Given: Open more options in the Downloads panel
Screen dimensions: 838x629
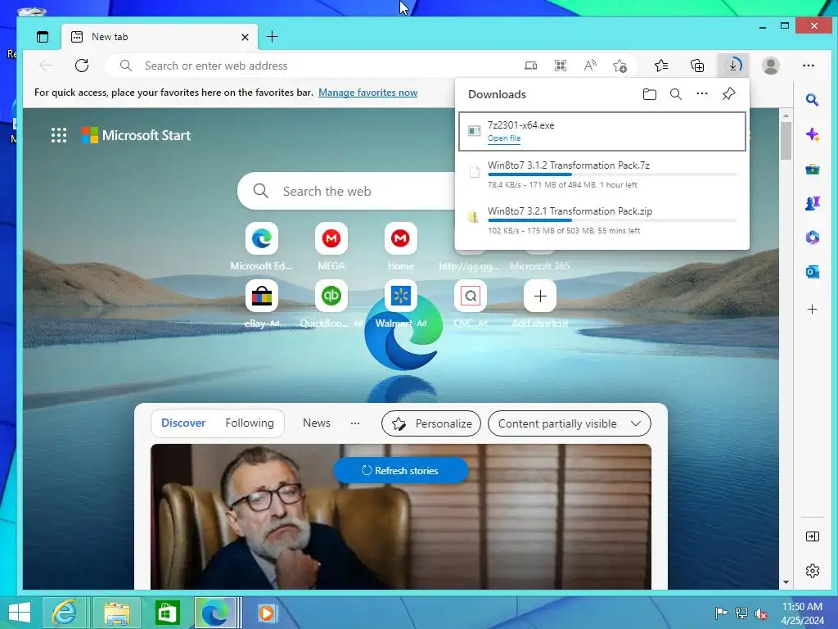Looking at the screenshot, I should [701, 94].
